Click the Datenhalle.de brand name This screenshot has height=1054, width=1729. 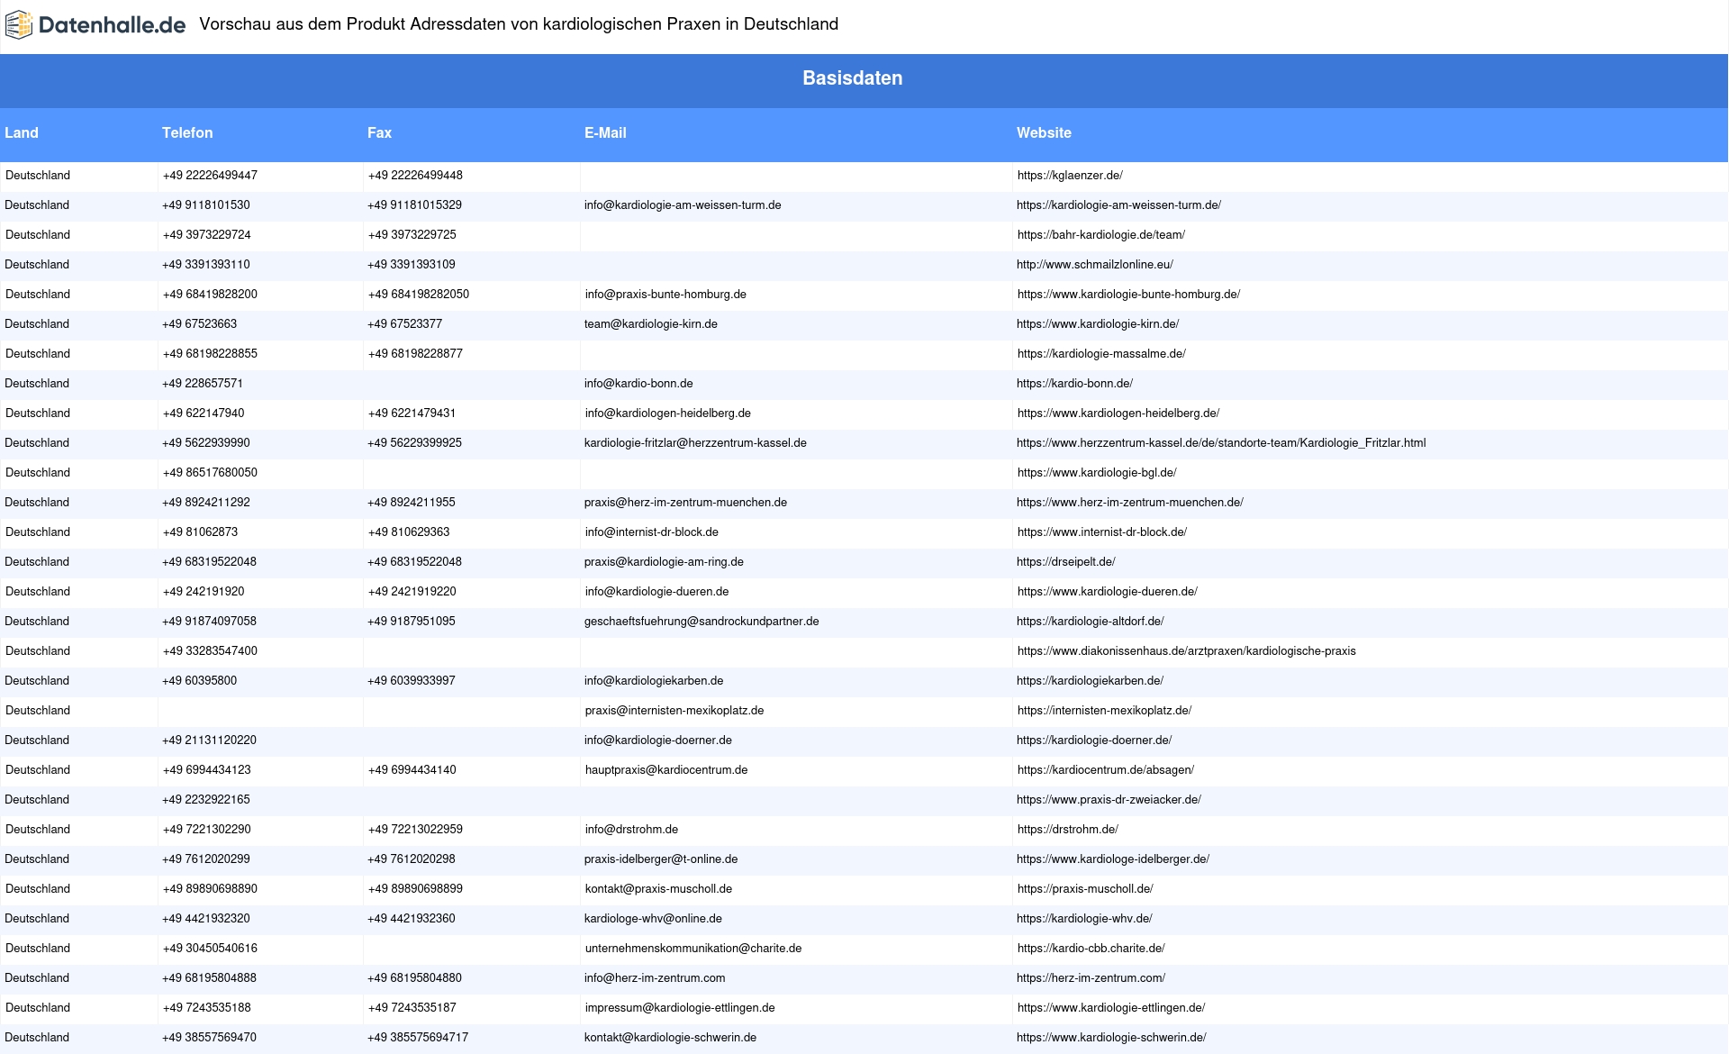112,25
